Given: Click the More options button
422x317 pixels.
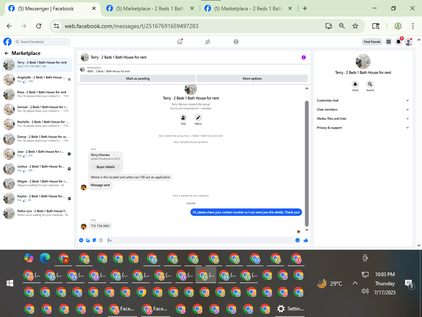Looking at the screenshot, I should click(252, 78).
